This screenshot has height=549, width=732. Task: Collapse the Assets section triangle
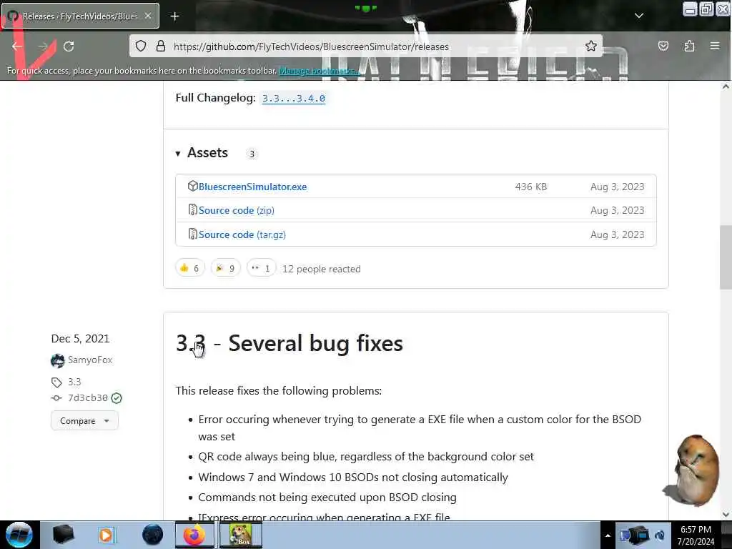tap(178, 154)
